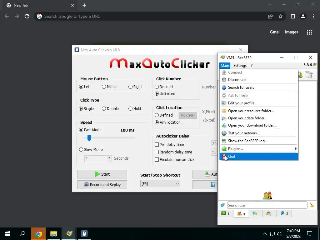Click the Quit entry in BeeBEEP Main menu
The height and width of the screenshot is (240, 320).
[258, 157]
